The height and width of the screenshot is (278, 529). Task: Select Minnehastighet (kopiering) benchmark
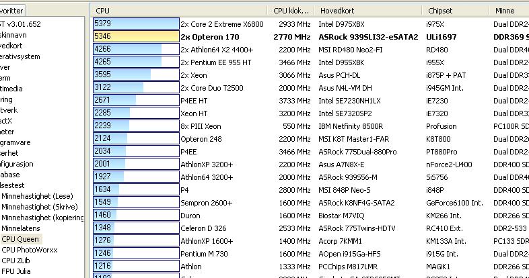pos(42,218)
